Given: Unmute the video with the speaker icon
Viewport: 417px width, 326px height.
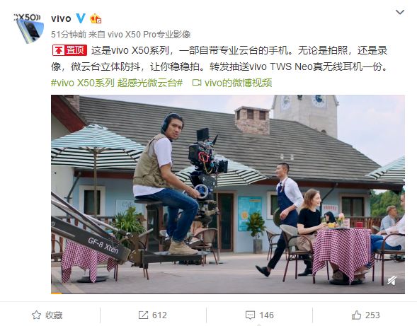Looking at the screenshot, I should pyautogui.click(x=392, y=281).
